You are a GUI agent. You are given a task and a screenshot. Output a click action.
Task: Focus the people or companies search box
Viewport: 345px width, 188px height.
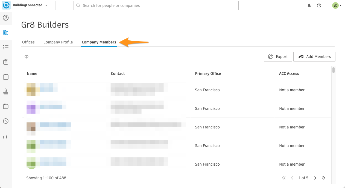(156, 5)
